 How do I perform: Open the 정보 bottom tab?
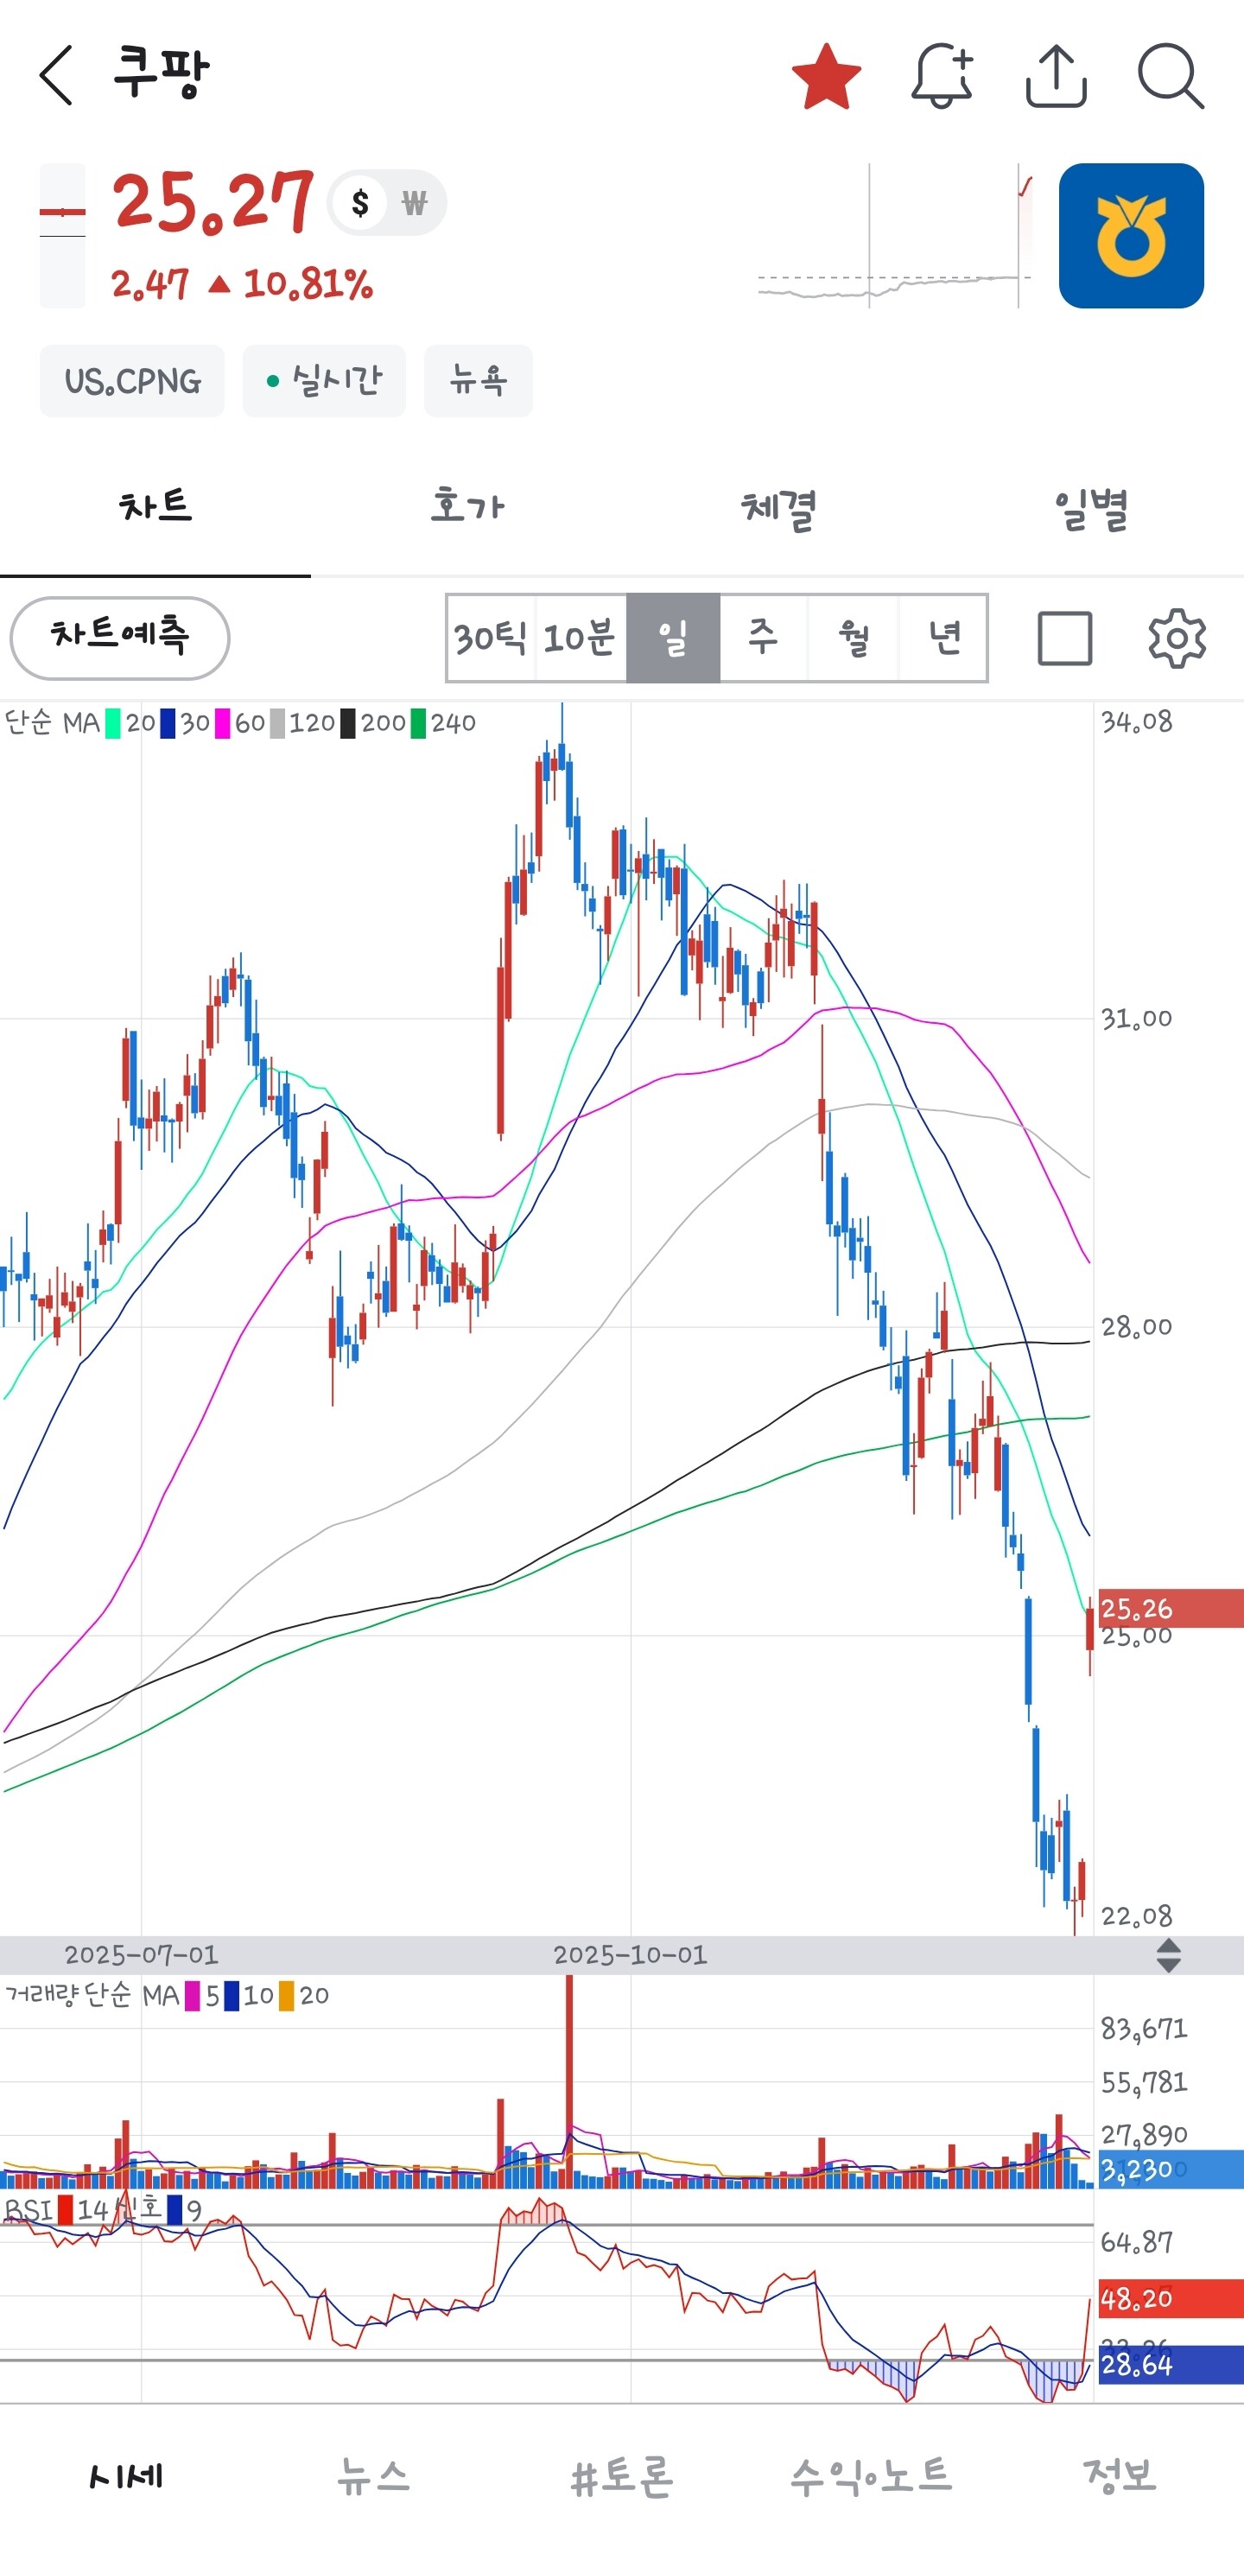[x=1120, y=2475]
